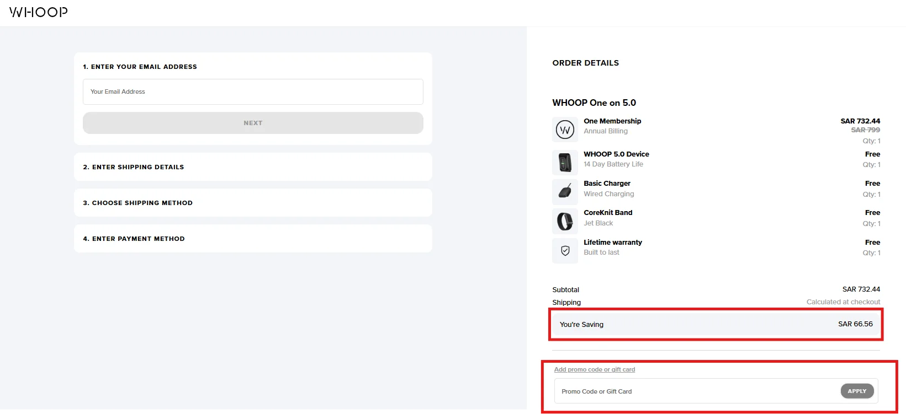Focus the Your Email Address field
Viewport: 906px width, 414px height.
[x=253, y=92]
